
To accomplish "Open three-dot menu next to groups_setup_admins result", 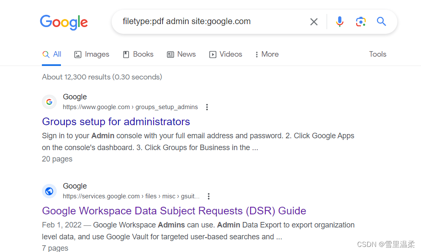I will [x=207, y=107].
